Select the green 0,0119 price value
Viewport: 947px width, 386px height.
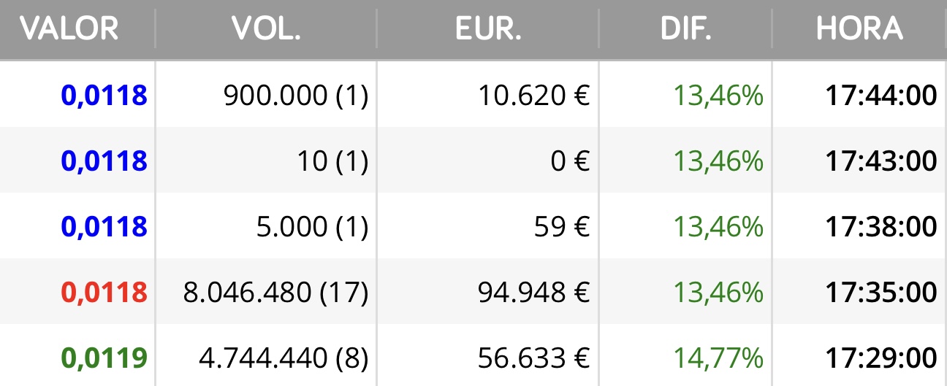coord(104,358)
